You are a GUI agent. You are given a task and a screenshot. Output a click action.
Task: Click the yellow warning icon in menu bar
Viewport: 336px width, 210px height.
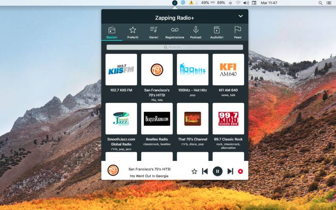(191, 3)
